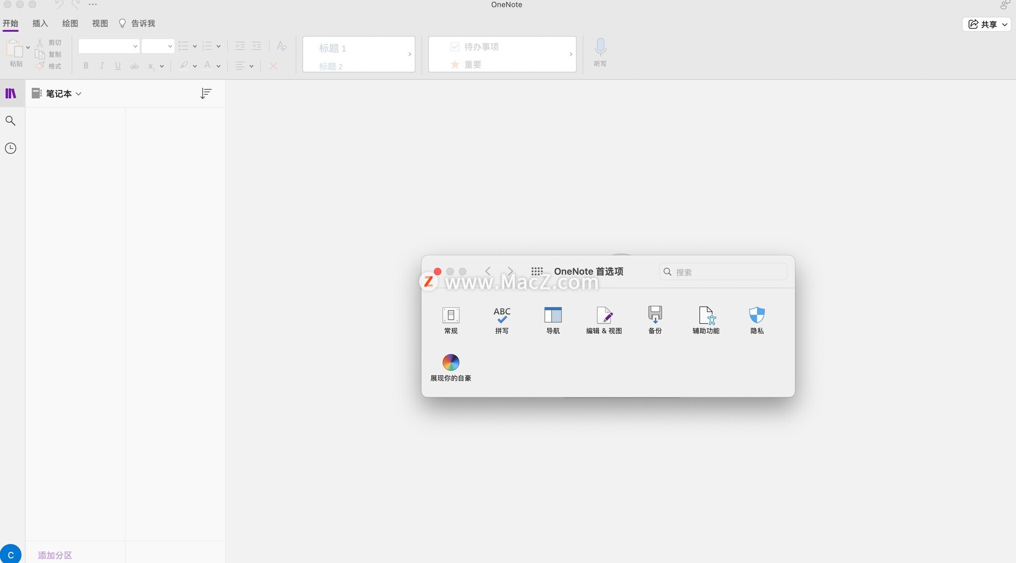
Task: Click the increase indent icon
Action: point(257,46)
